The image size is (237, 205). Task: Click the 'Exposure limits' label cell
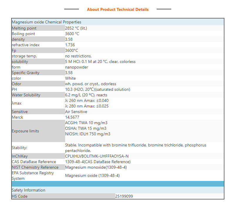coord(38,131)
